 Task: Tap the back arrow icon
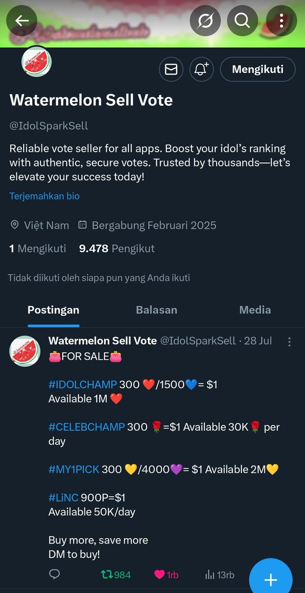click(21, 20)
